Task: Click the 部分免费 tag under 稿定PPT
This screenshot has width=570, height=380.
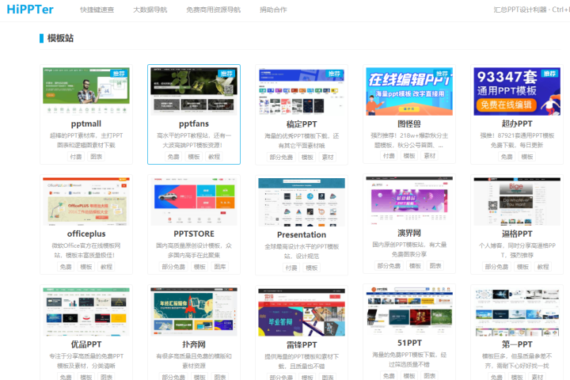Action: click(281, 157)
